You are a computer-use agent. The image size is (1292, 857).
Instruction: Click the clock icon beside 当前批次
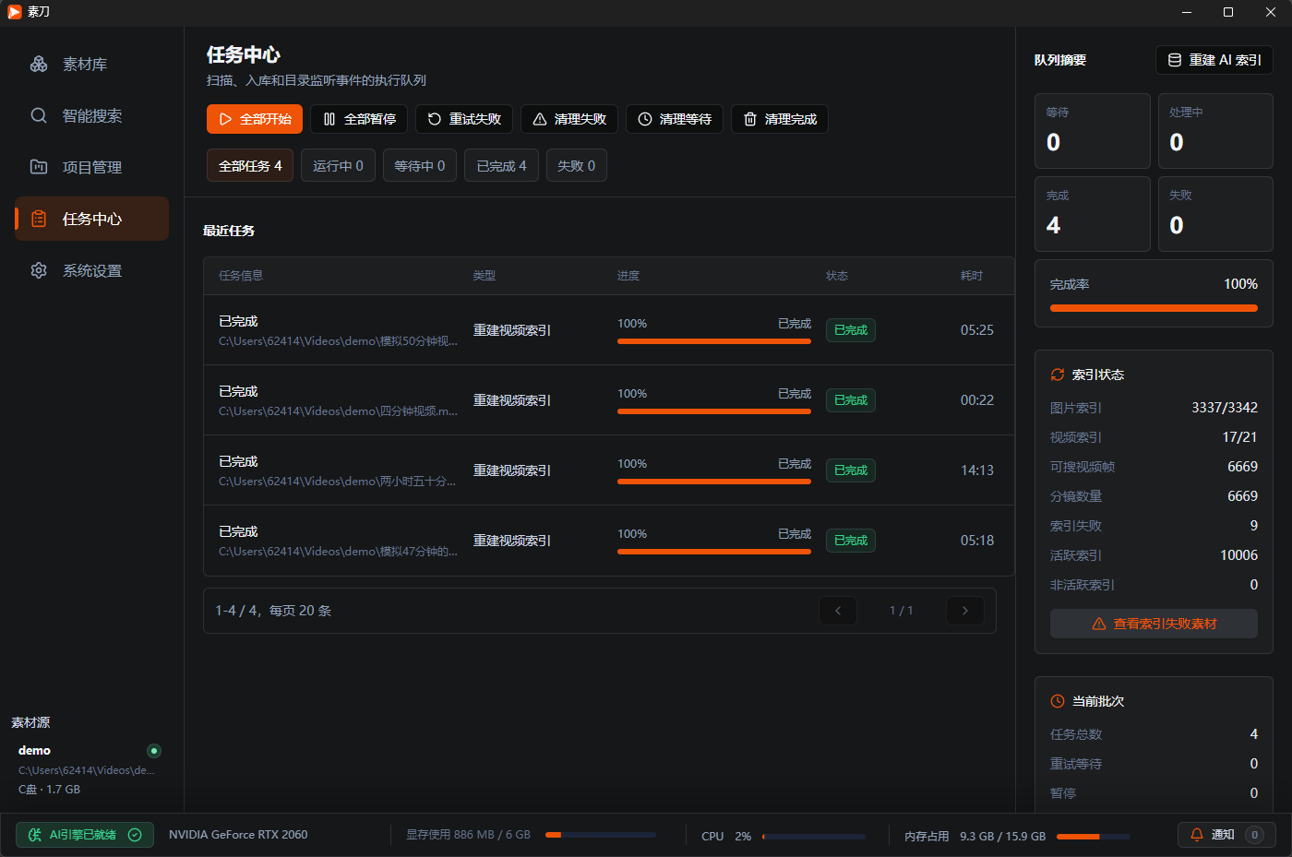coord(1058,701)
